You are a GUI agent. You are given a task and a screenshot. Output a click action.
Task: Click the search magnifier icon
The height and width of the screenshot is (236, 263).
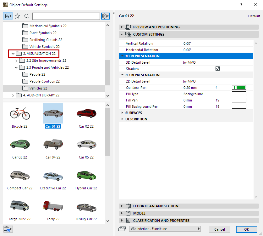tap(27, 16)
